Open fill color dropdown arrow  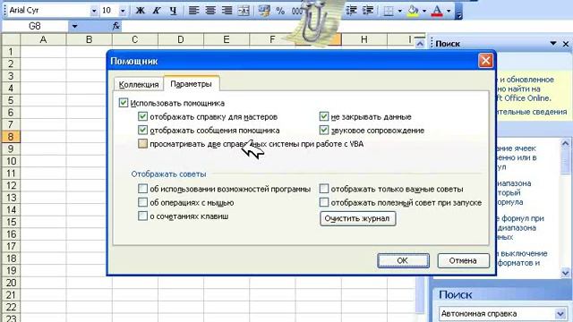(x=423, y=11)
